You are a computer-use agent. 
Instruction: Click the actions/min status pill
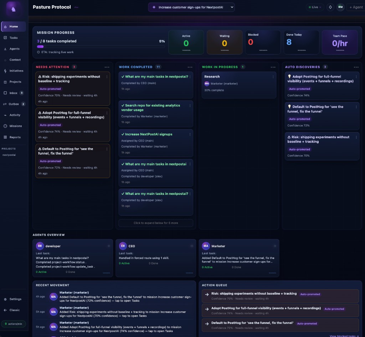point(14,324)
